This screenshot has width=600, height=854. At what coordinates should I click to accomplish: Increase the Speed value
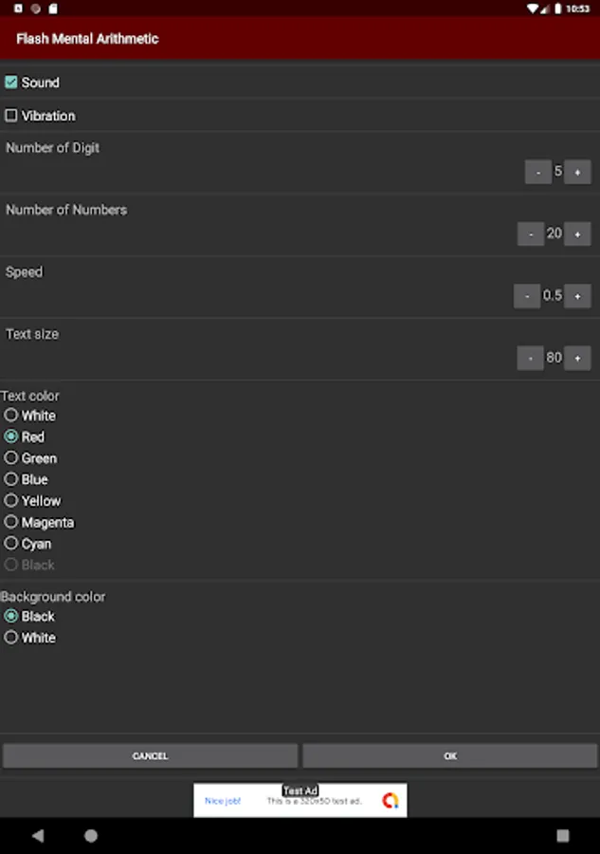point(577,296)
